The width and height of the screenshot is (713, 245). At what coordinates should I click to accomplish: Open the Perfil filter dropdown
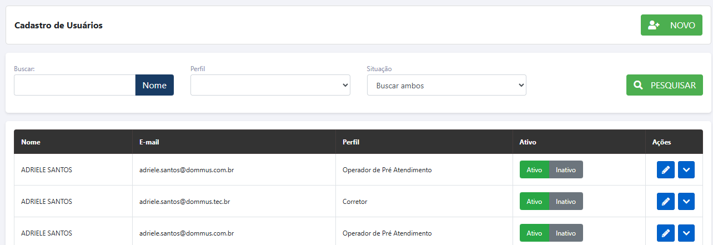[270, 85]
